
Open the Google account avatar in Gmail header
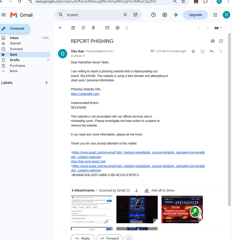[226, 15]
